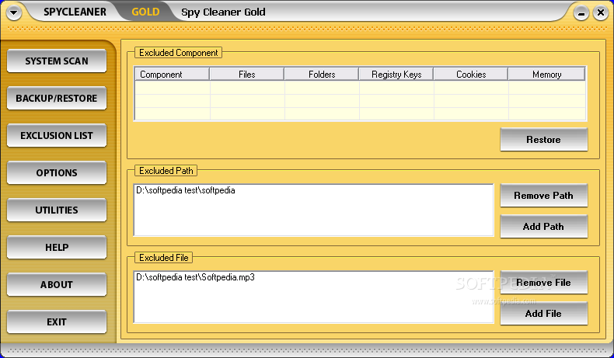
Task: Click the Files column header
Action: 246,75
